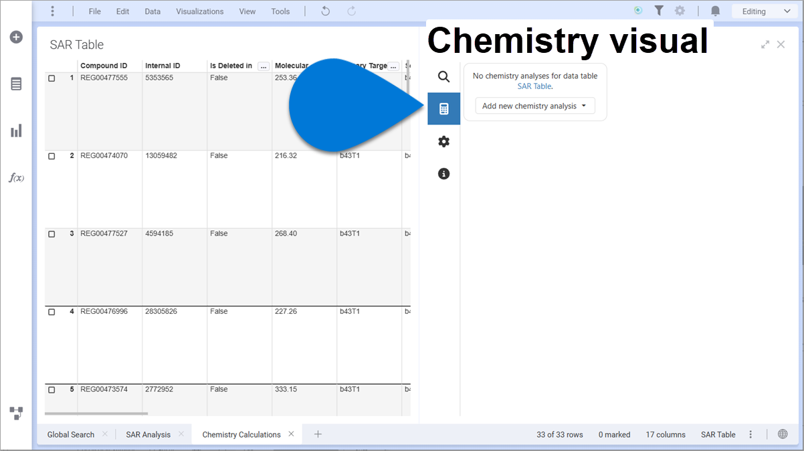This screenshot has width=804, height=451.
Task: Open the search icon in Chemistry visual
Action: pyautogui.click(x=443, y=76)
